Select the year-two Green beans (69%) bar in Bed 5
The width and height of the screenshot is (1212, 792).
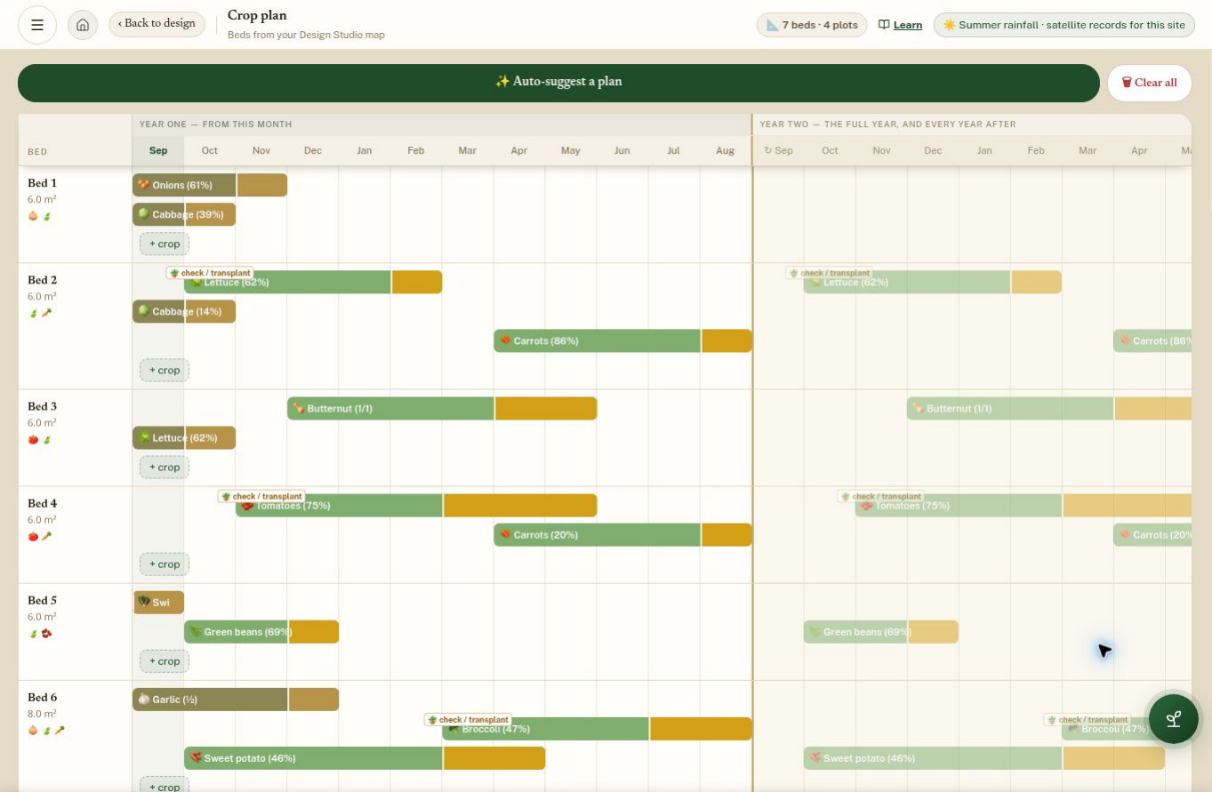(x=881, y=631)
